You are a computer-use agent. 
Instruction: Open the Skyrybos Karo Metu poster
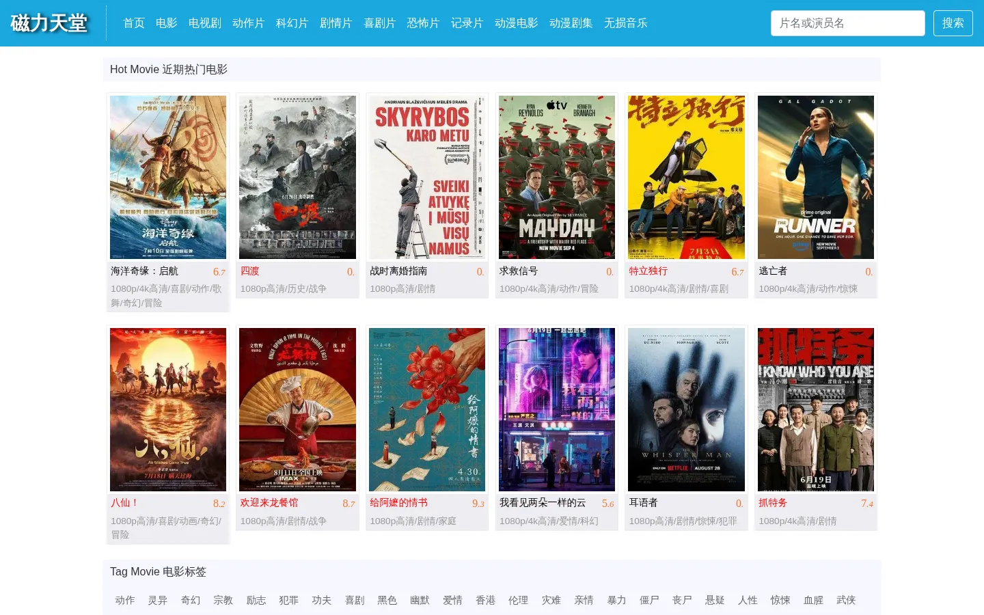tap(427, 177)
